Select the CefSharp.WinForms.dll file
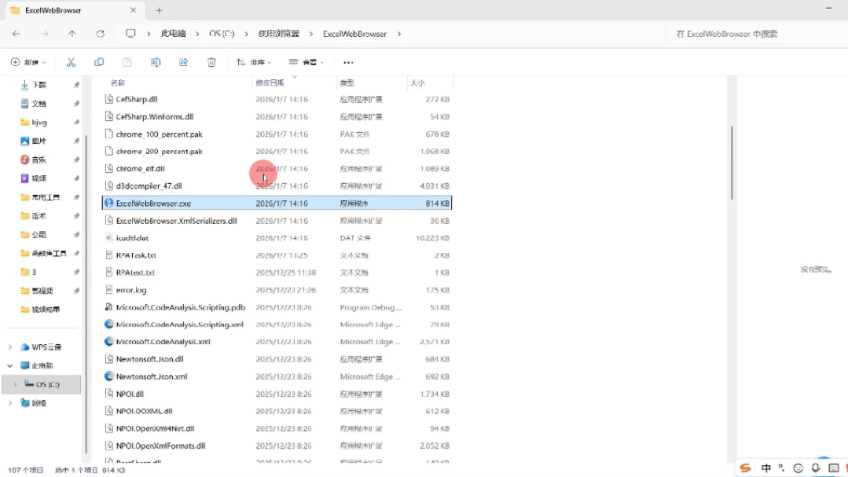This screenshot has height=477, width=848. (x=155, y=116)
